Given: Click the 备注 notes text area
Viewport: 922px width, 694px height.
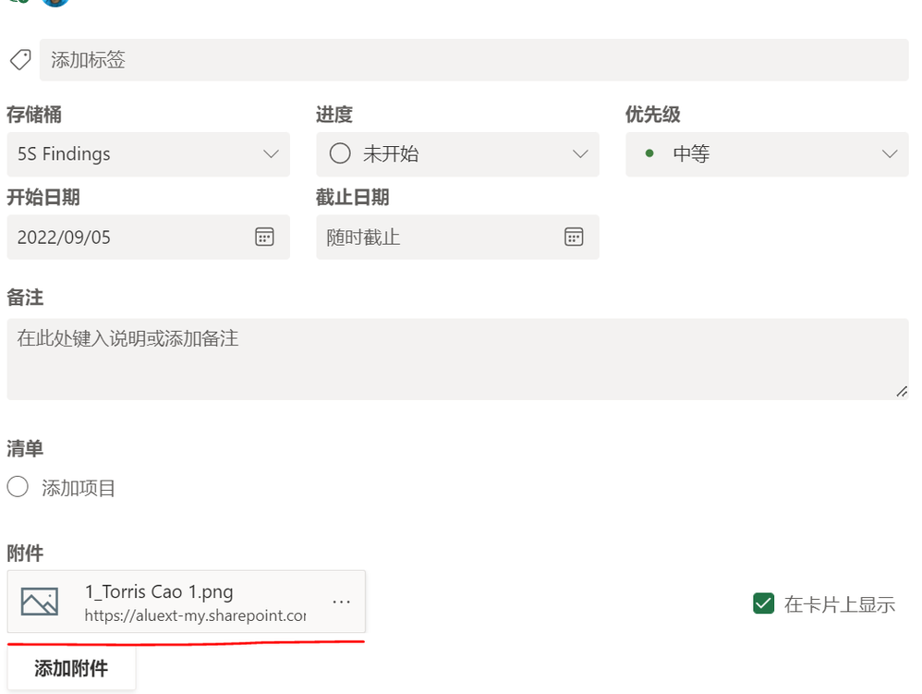Looking at the screenshot, I should (457, 359).
